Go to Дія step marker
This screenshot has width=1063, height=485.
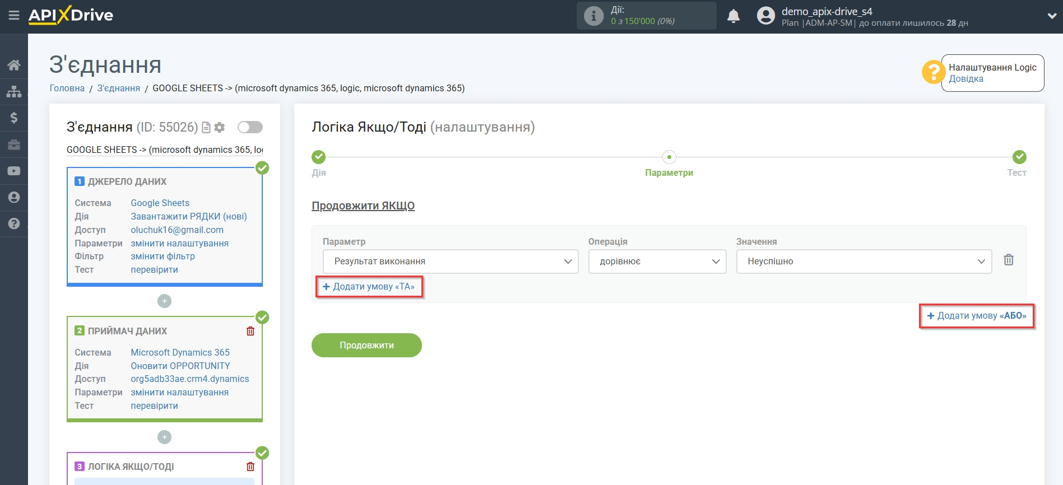pyautogui.click(x=319, y=157)
